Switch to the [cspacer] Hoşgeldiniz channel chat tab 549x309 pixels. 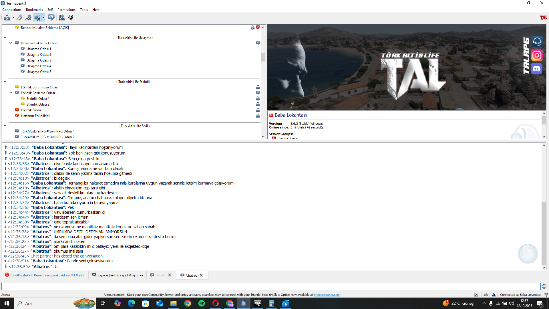(x=118, y=275)
